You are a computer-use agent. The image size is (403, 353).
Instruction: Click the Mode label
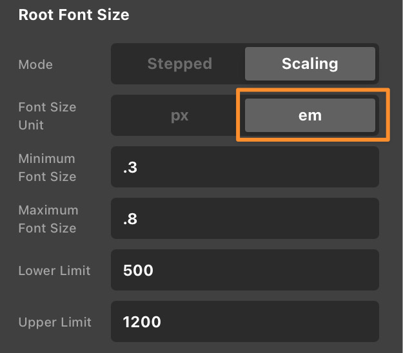35,64
